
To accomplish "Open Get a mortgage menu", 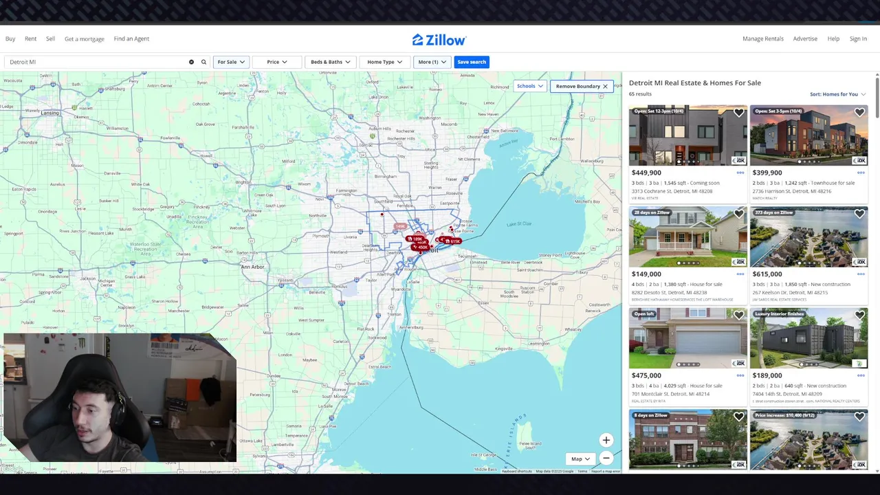I will [x=85, y=39].
